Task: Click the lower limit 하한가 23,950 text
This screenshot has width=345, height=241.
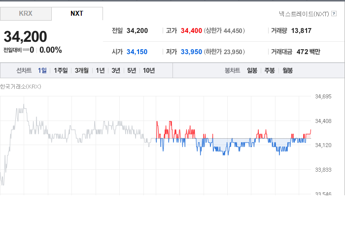Action: pos(224,52)
